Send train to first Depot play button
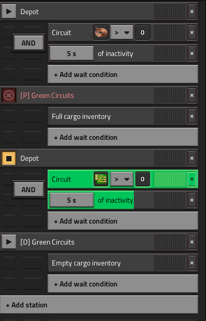This screenshot has height=321, width=206. 9,12
